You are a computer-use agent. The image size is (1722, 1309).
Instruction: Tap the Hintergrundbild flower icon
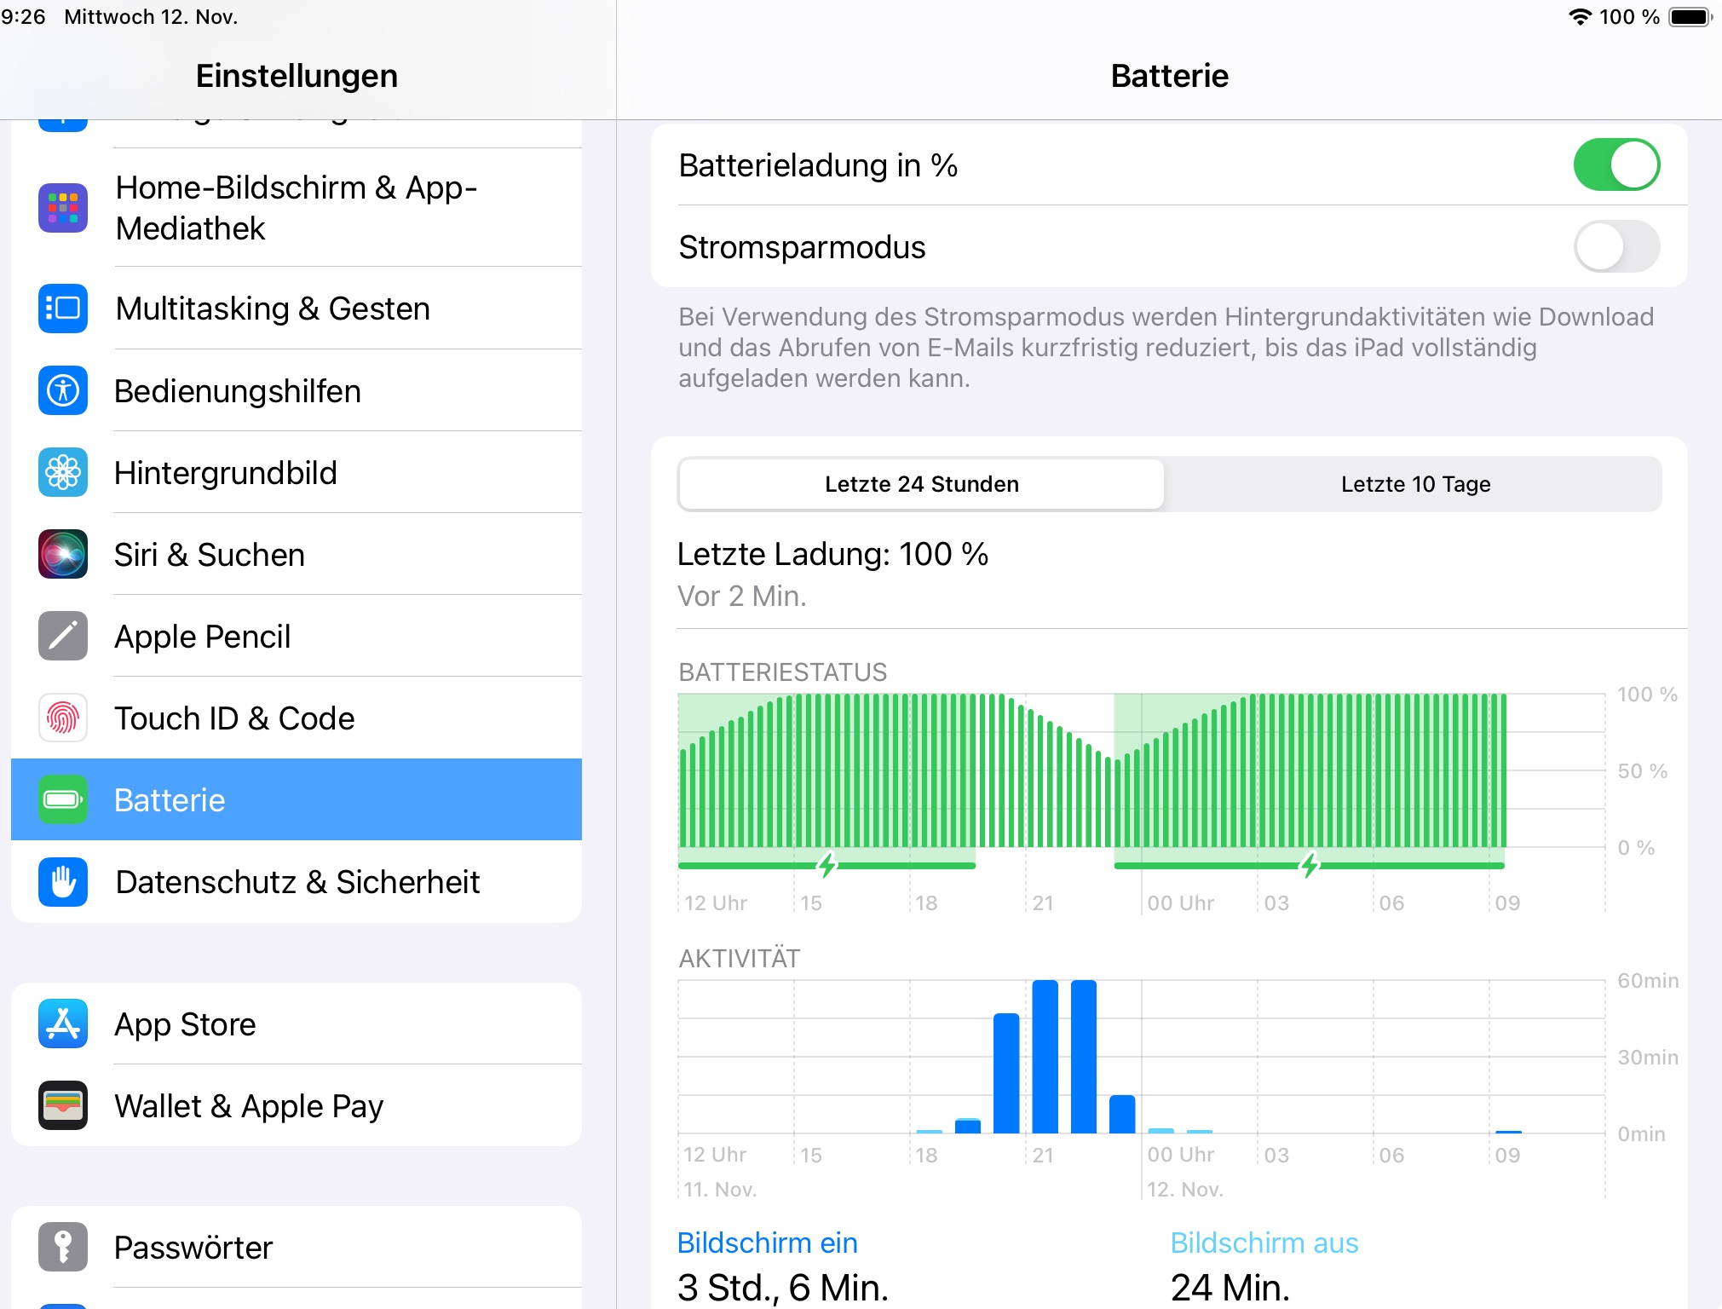[63, 473]
